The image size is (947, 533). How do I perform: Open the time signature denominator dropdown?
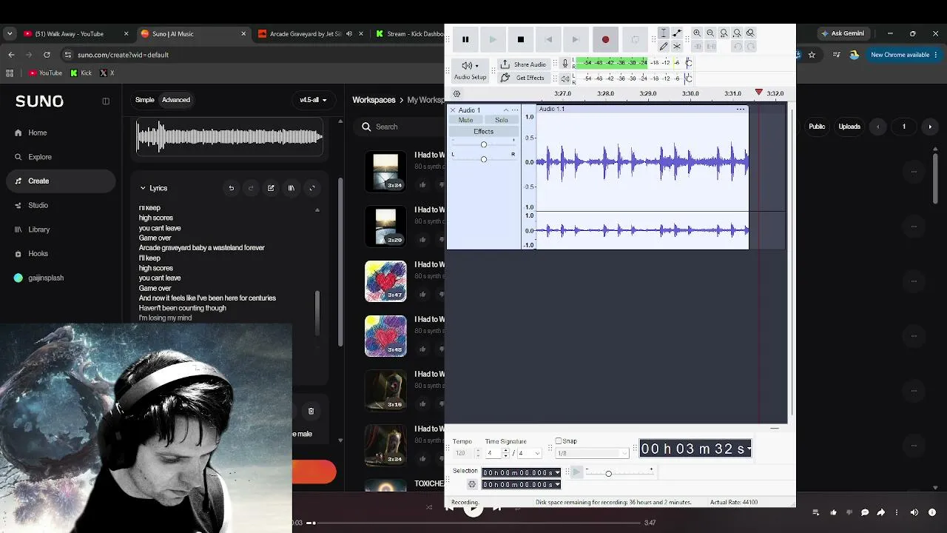(530, 453)
